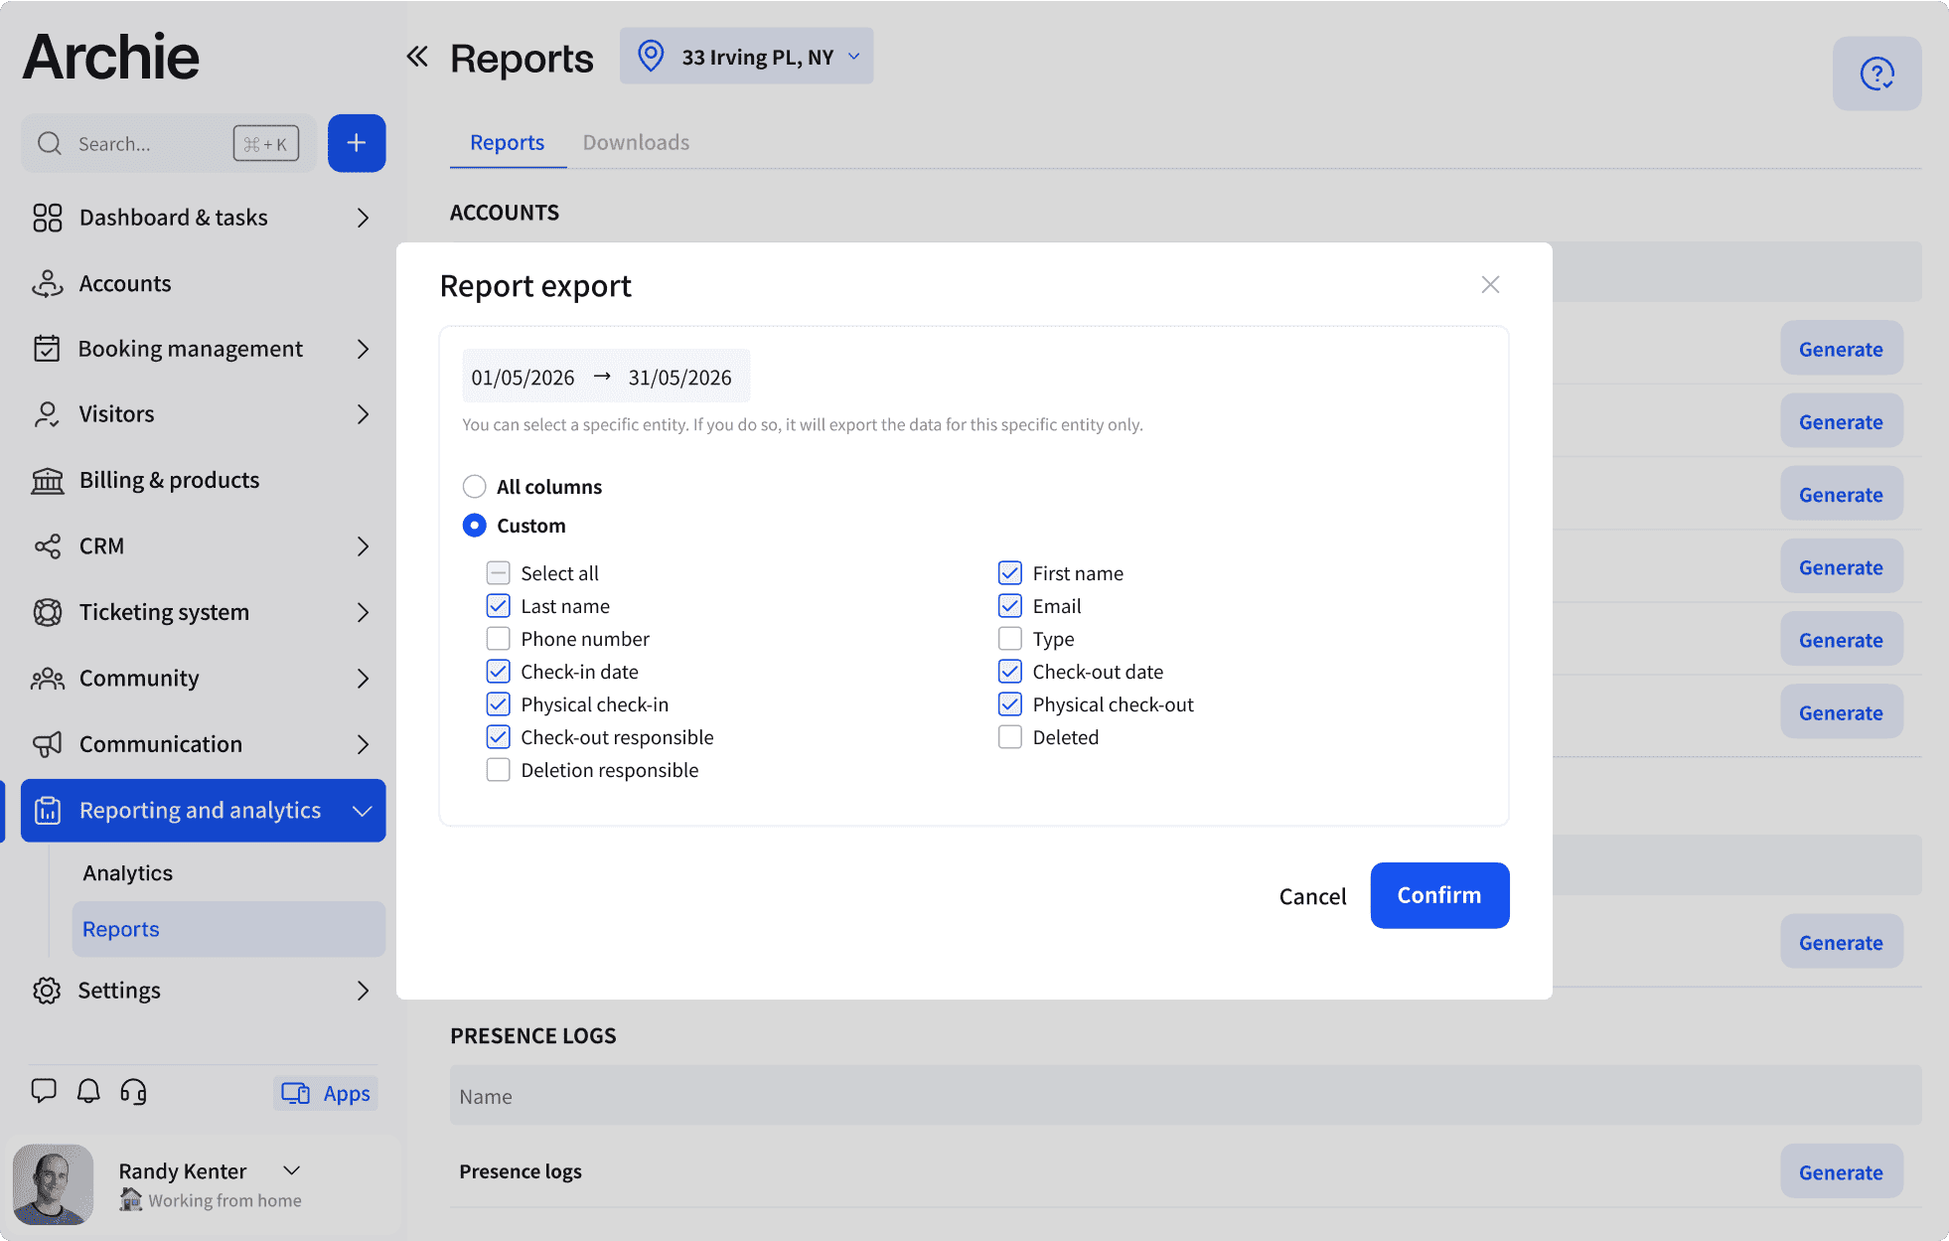1949x1241 pixels.
Task: Expand the Randy Kenter profile menu
Action: click(290, 1169)
